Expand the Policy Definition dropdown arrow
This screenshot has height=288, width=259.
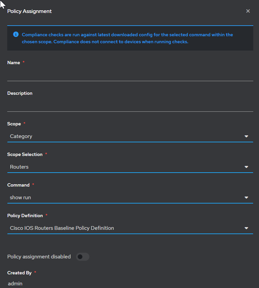coord(246,228)
